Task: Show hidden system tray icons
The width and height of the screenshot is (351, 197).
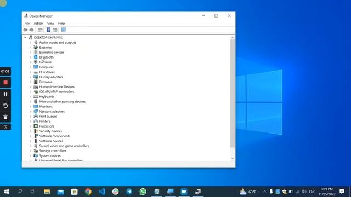Action: [x=264, y=192]
